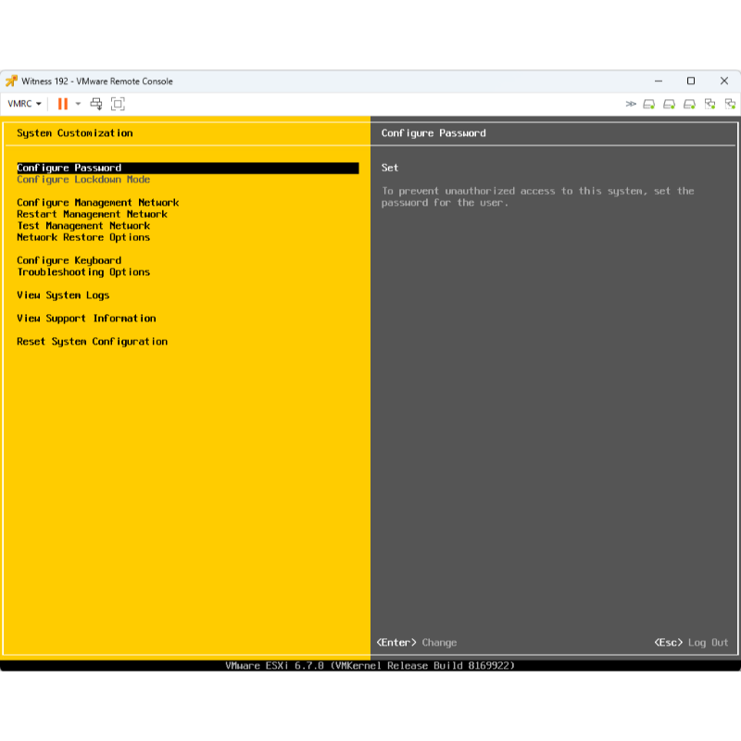Viewport: 741px width, 741px height.
Task: Click the first network adapter device icon
Action: (710, 104)
